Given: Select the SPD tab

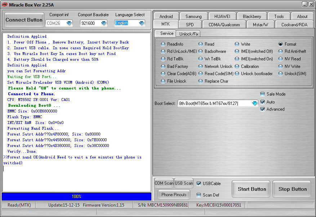Looking at the screenshot, I should click(x=190, y=24).
